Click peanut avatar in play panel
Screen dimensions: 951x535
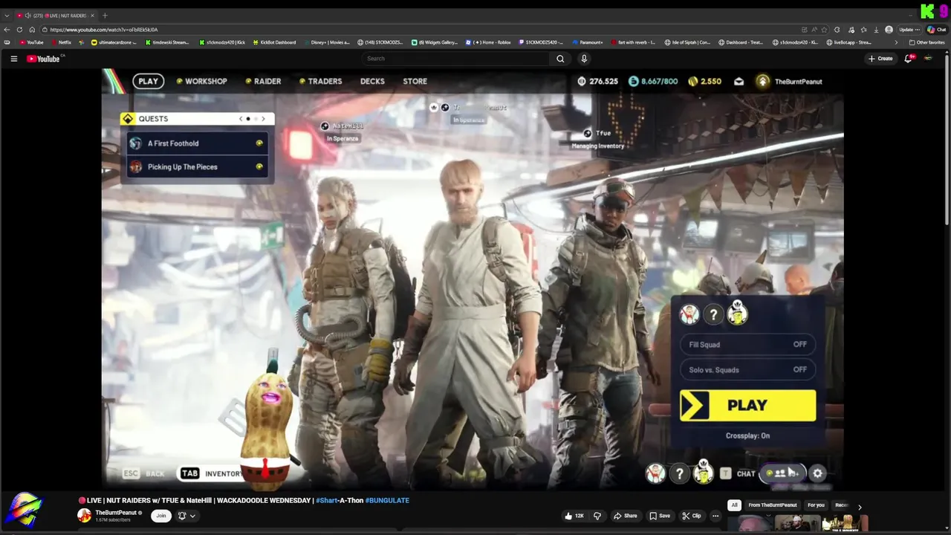point(737,314)
